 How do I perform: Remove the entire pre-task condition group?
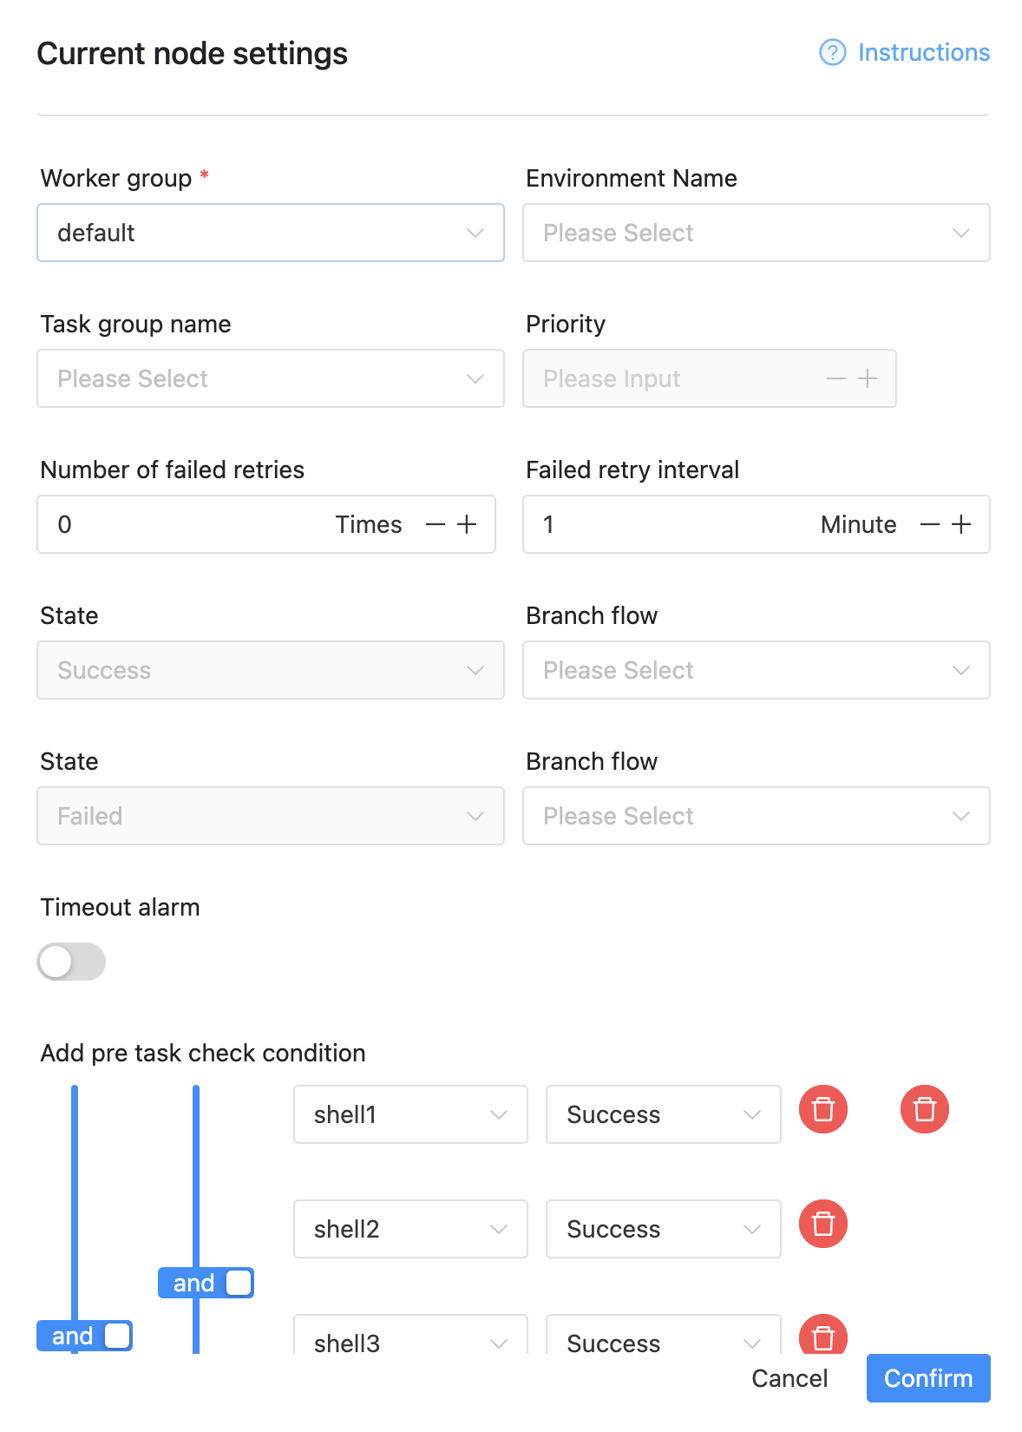924,1108
